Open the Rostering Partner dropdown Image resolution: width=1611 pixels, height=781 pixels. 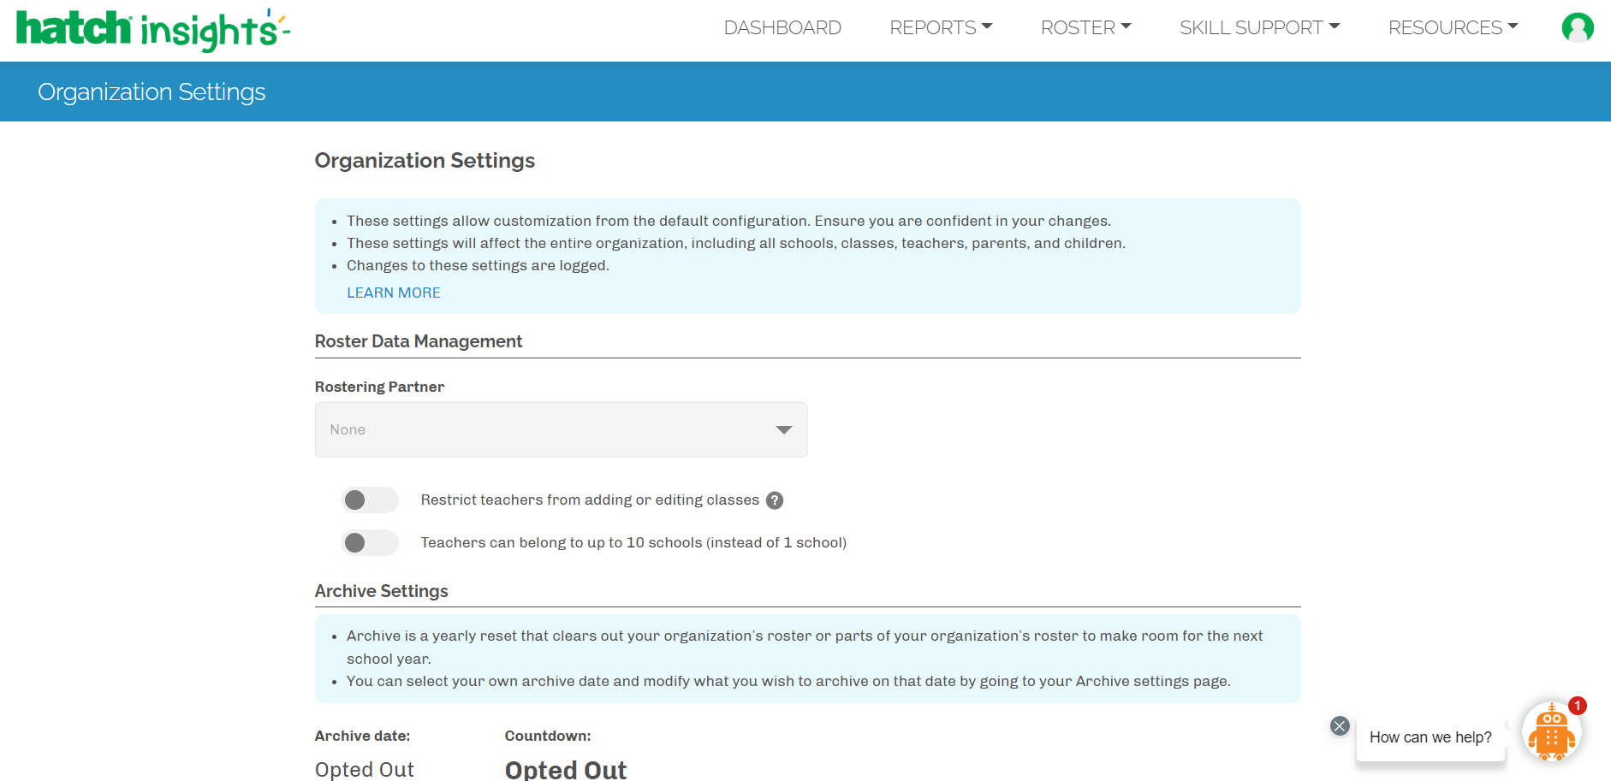tap(561, 429)
